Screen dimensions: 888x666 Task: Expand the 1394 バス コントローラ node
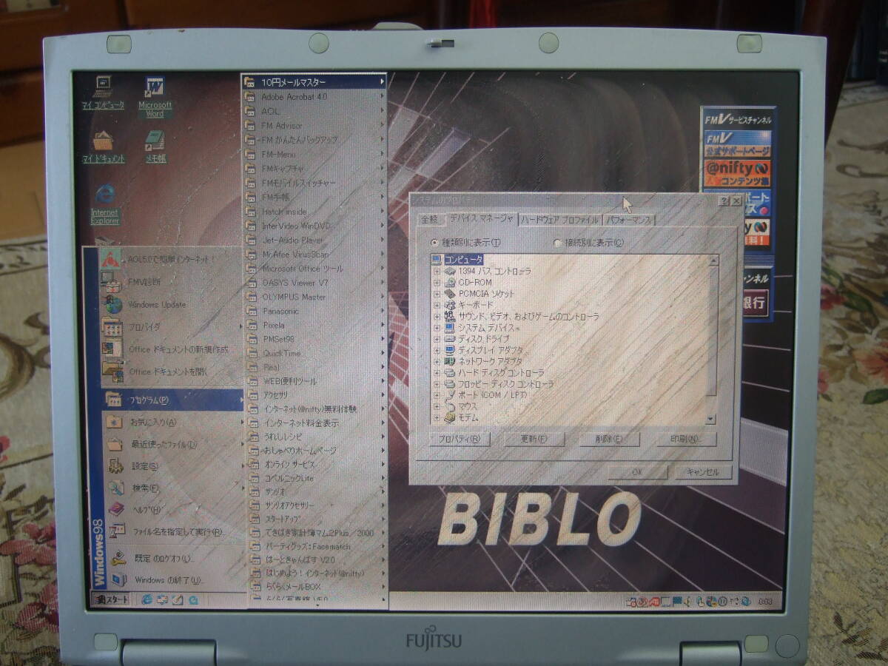pos(437,272)
